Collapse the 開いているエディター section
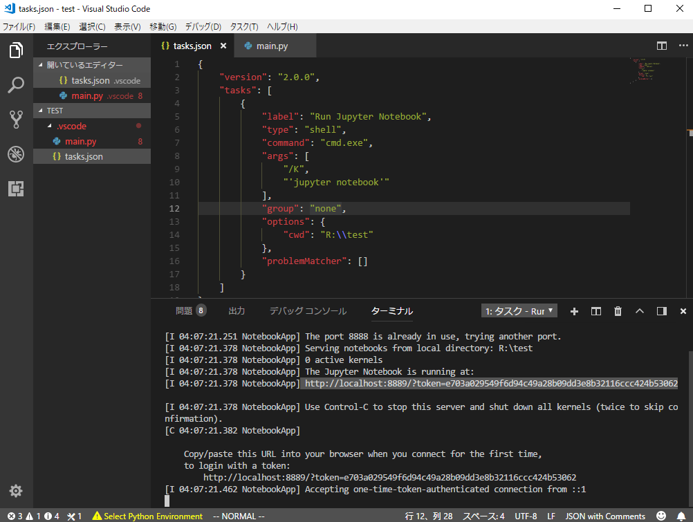 (92, 65)
